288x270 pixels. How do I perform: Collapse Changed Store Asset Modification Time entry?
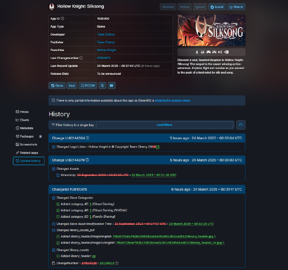coord(53,224)
